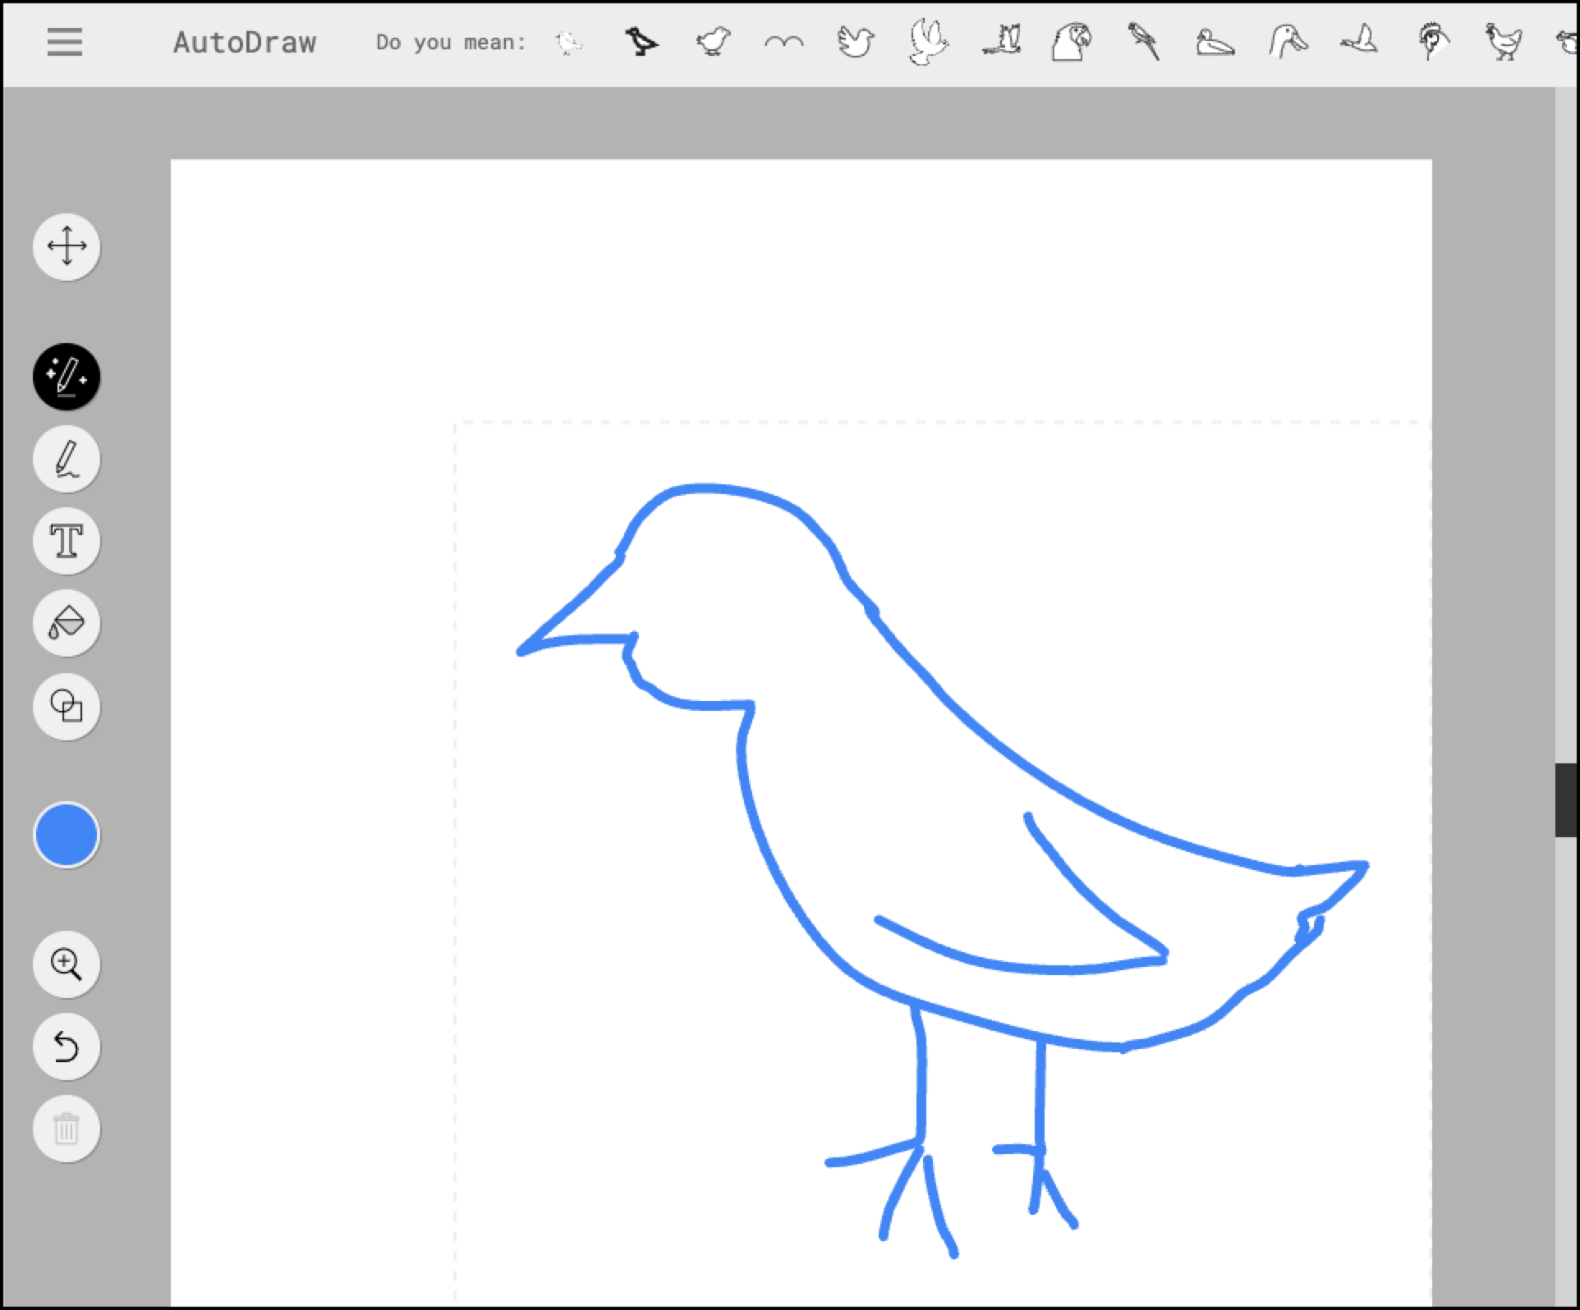Open the blue color picker swatch

tap(67, 835)
